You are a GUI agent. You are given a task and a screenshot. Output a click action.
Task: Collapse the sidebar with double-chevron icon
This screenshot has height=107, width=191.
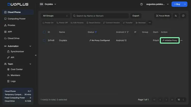pos(36,55)
